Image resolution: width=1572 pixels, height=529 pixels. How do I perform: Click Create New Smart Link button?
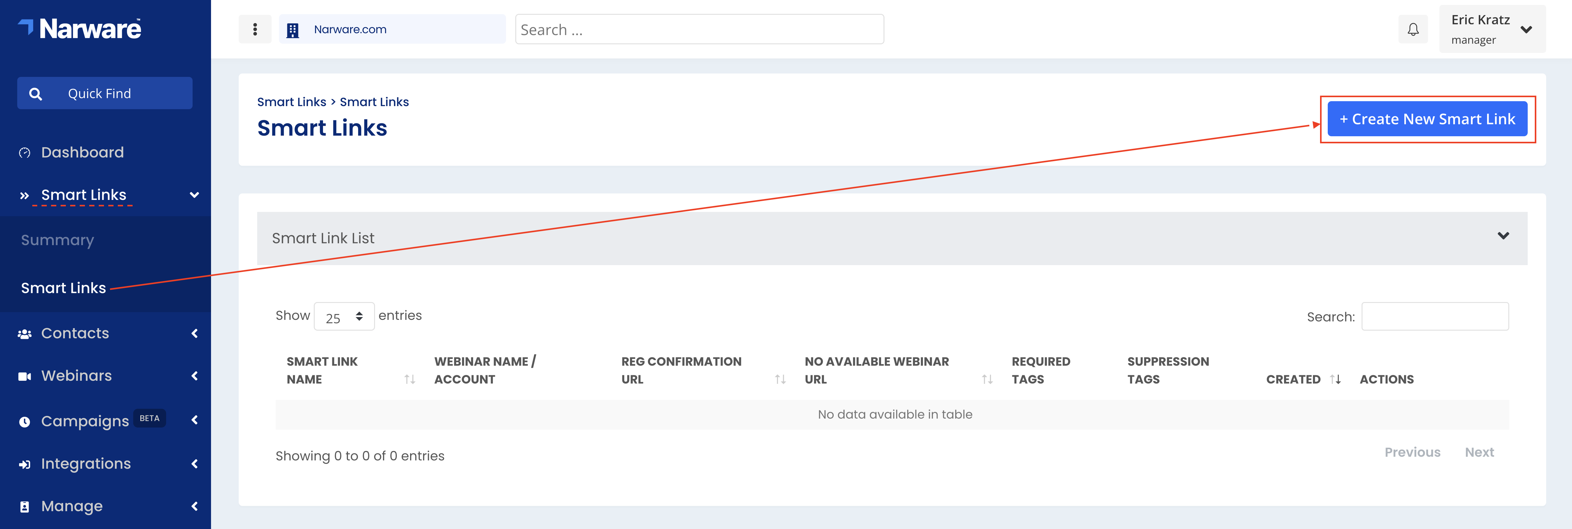[x=1427, y=119]
